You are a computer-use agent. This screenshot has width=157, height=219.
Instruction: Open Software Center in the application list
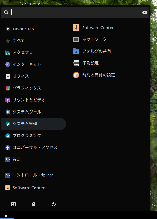coord(93,28)
